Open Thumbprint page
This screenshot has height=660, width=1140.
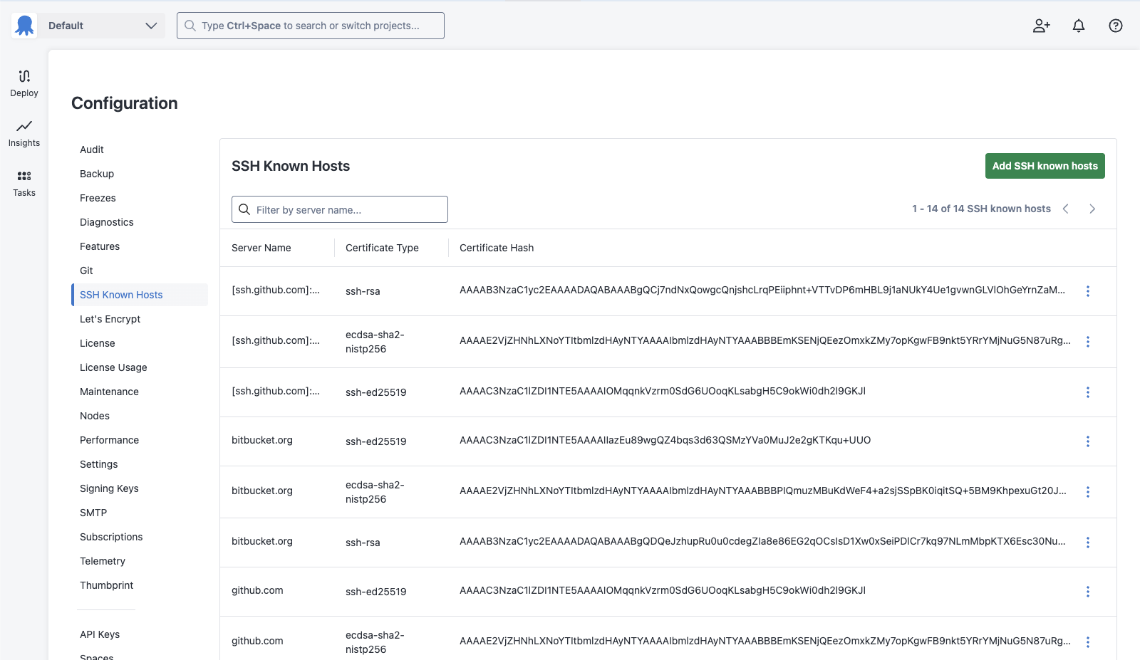[x=107, y=585]
